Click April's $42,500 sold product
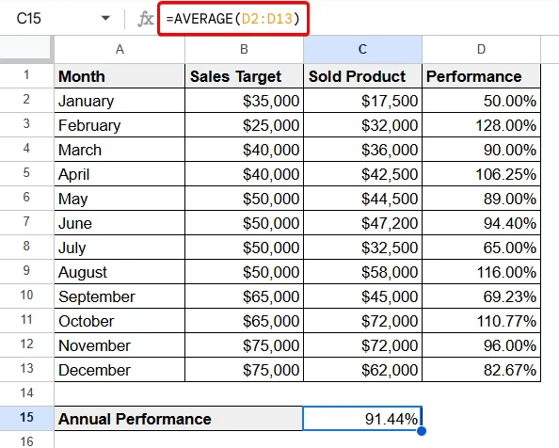This screenshot has height=448, width=559. point(362,174)
